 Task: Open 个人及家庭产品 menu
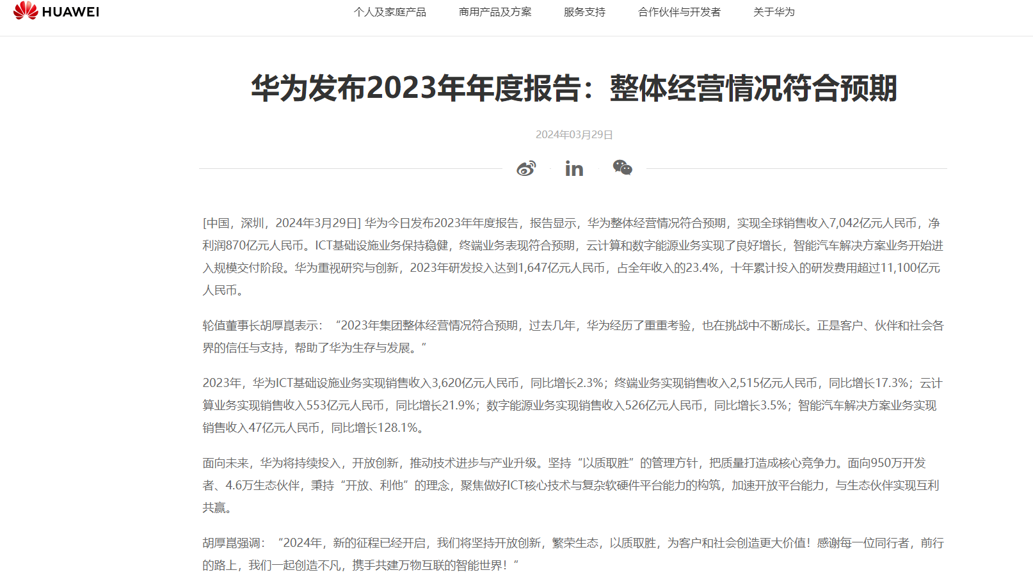390,12
